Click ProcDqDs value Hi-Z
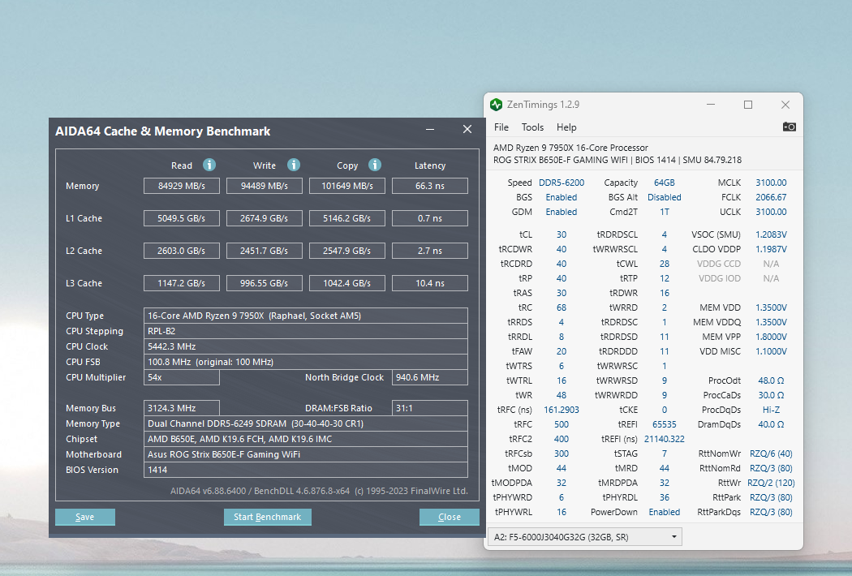This screenshot has height=576, width=852. tap(771, 410)
